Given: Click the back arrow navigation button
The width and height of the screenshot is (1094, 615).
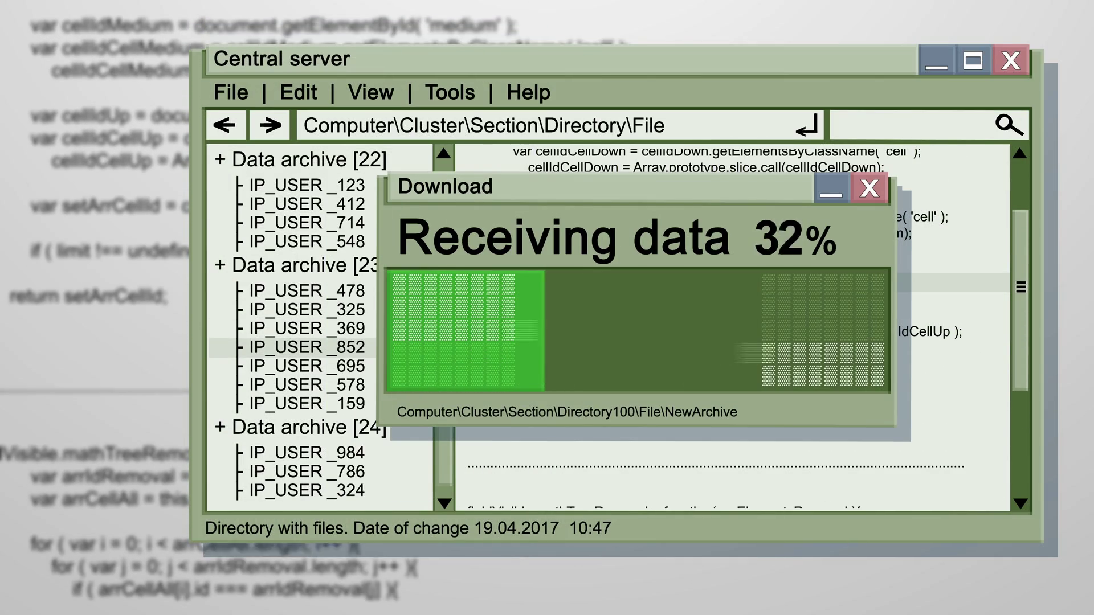Looking at the screenshot, I should 226,125.
